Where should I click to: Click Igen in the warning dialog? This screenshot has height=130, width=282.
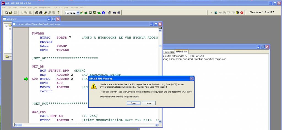coord(134,103)
